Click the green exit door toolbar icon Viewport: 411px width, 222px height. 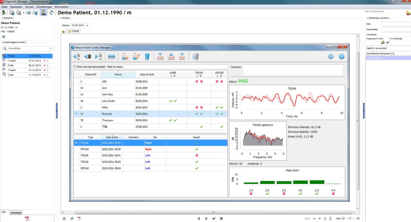[4, 13]
